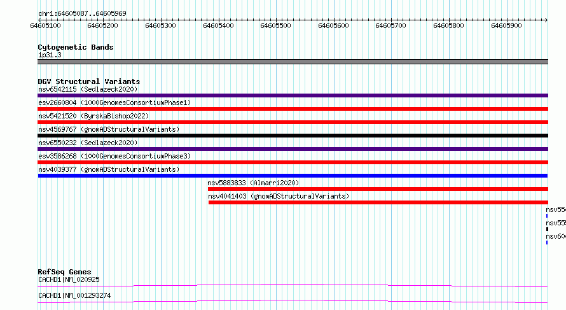Select the Cytogenetic Bands track title

[76, 47]
